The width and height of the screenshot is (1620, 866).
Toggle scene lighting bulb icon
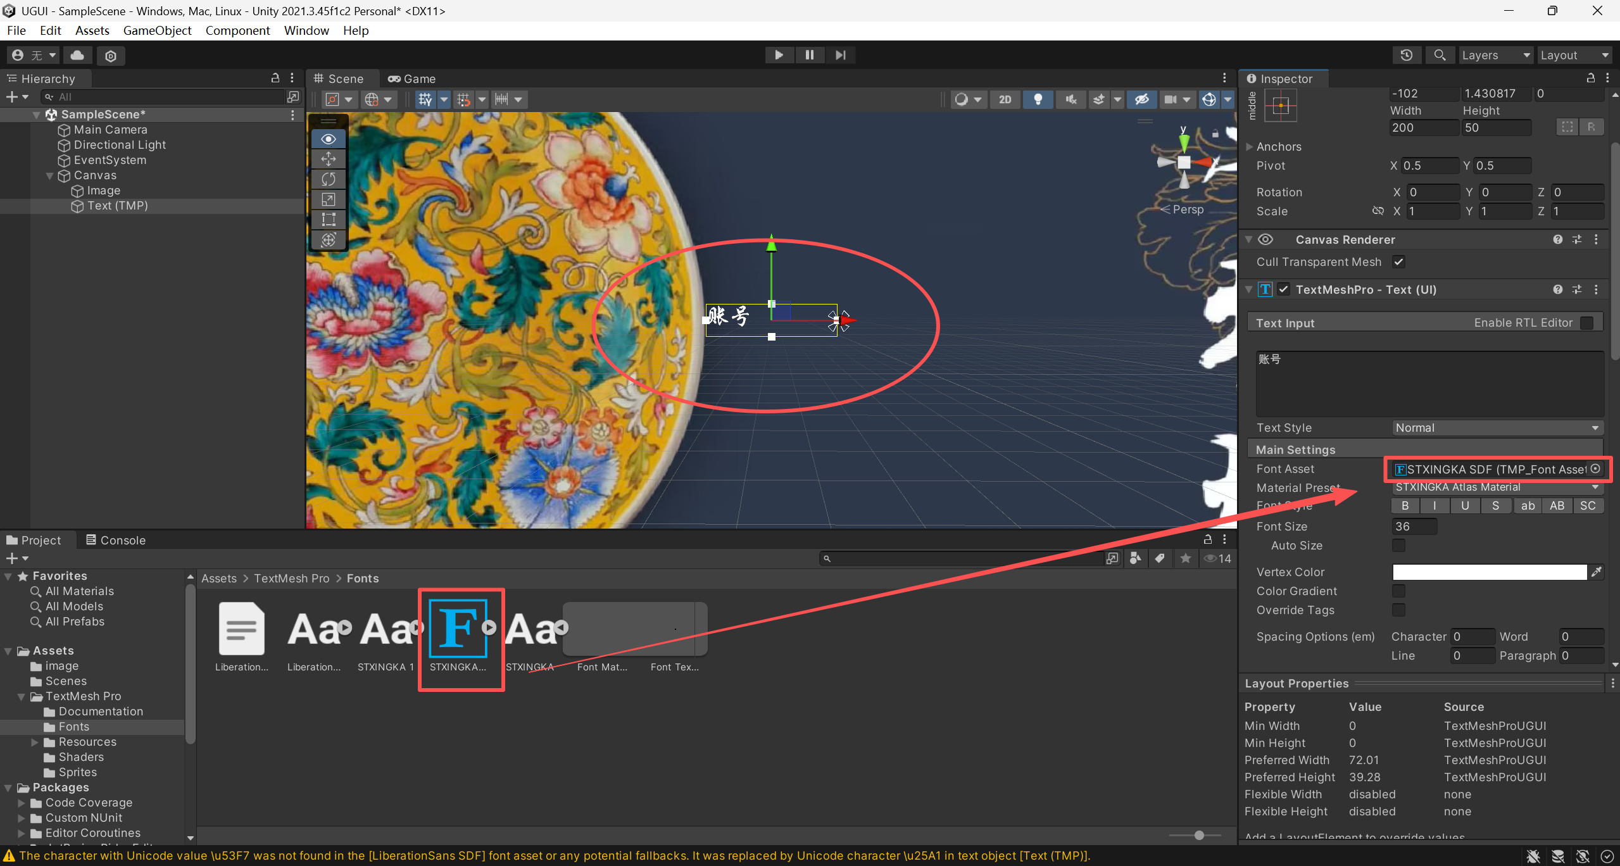pyautogui.click(x=1038, y=99)
